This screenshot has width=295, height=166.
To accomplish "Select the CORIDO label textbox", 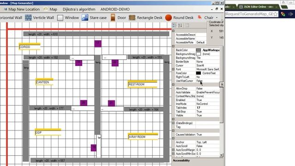I will (29, 47).
